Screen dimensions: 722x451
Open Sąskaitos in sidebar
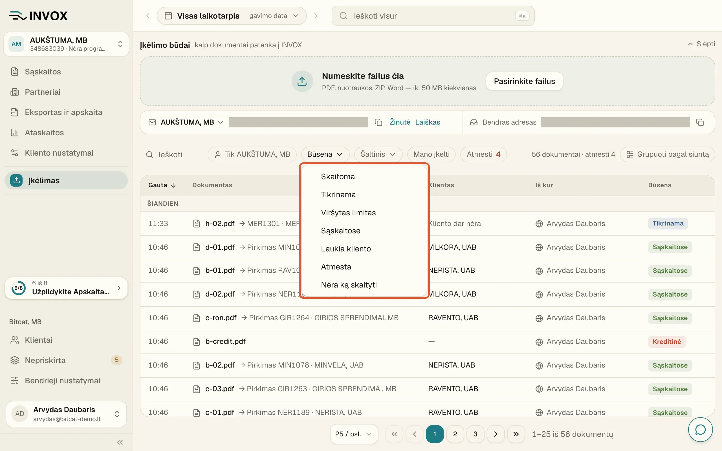[x=66, y=72]
